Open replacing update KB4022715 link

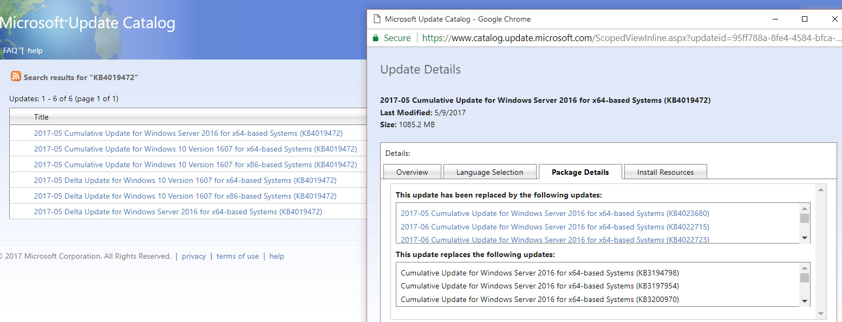pos(555,227)
